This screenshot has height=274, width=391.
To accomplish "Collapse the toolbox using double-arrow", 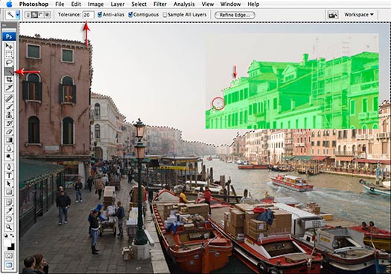I will [x=4, y=25].
